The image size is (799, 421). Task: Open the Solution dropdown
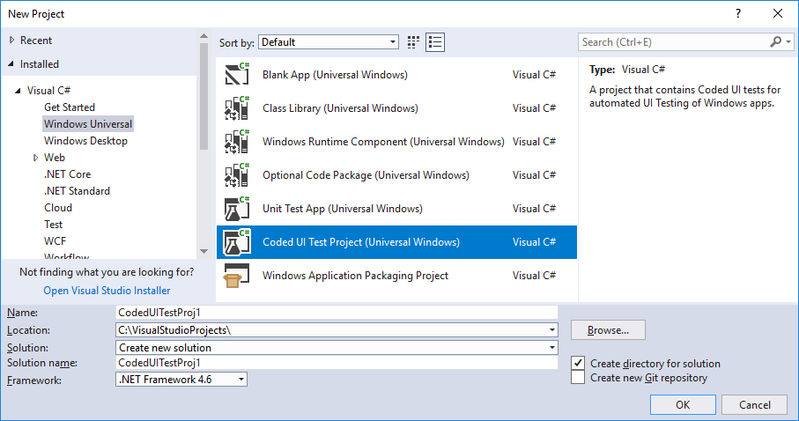pos(551,348)
